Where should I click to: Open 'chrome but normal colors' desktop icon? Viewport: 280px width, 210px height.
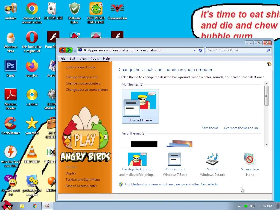[x=32, y=13]
